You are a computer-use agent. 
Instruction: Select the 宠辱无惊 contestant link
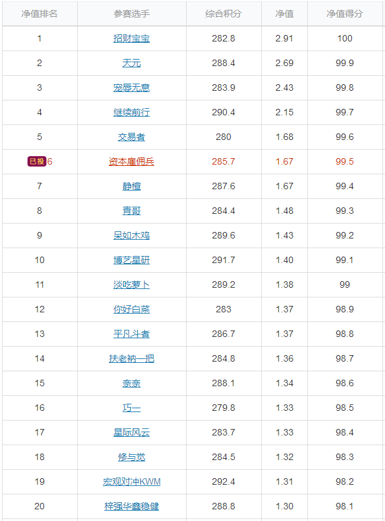[132, 87]
